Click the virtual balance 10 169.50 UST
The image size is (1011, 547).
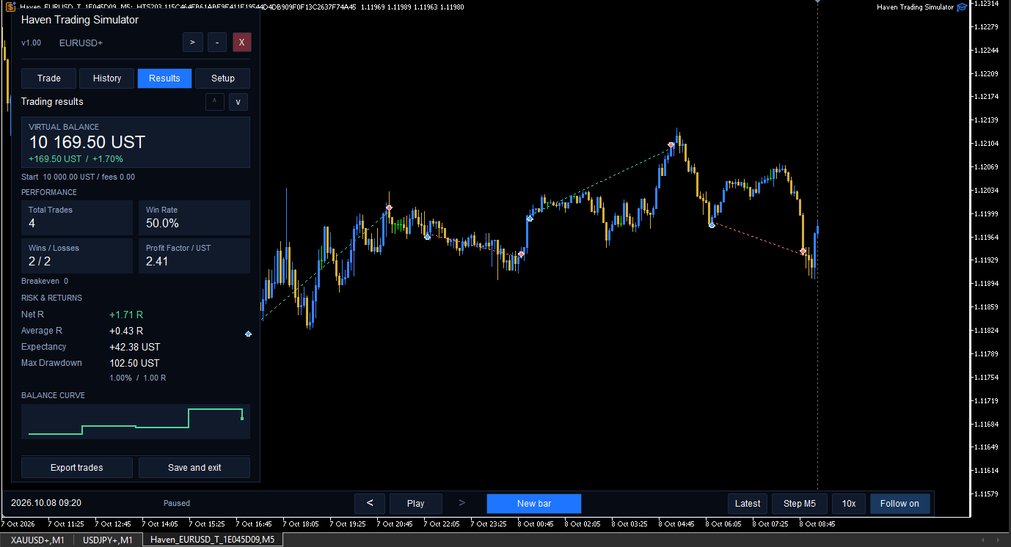87,142
